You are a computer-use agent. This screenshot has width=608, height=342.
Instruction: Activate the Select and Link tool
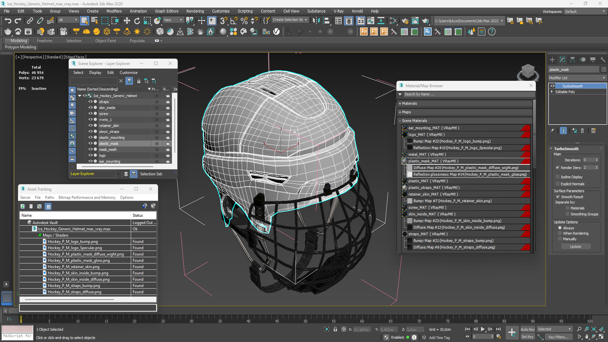pyautogui.click(x=30, y=21)
